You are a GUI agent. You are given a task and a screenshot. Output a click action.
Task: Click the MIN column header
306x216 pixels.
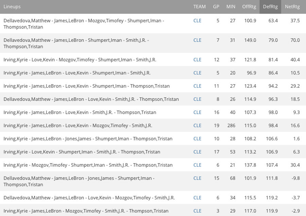pos(231,7)
